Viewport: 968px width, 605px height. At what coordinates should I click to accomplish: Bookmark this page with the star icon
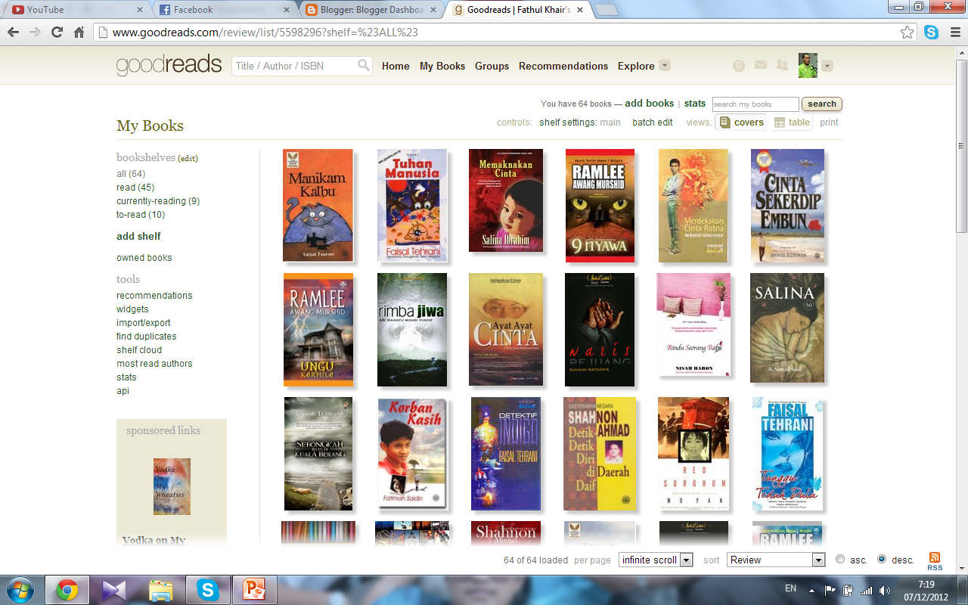coord(907,33)
